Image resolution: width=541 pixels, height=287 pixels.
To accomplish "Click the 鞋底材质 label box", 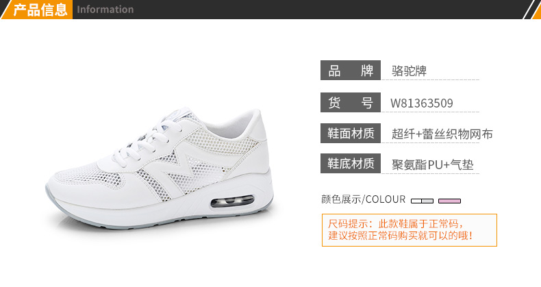I will (x=351, y=164).
